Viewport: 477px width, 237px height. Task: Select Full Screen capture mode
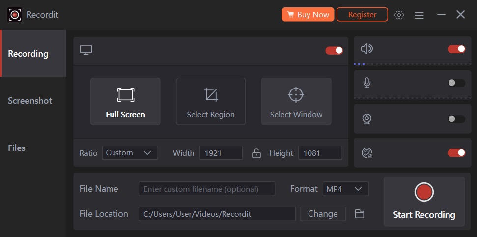pyautogui.click(x=125, y=101)
